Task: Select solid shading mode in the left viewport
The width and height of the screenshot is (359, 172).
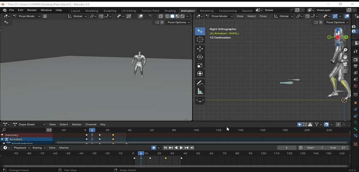Action: (172, 16)
